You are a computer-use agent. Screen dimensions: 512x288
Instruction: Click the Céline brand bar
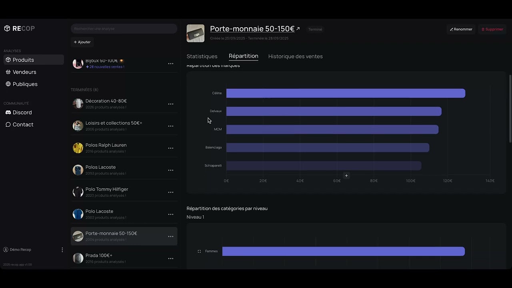coord(346,93)
